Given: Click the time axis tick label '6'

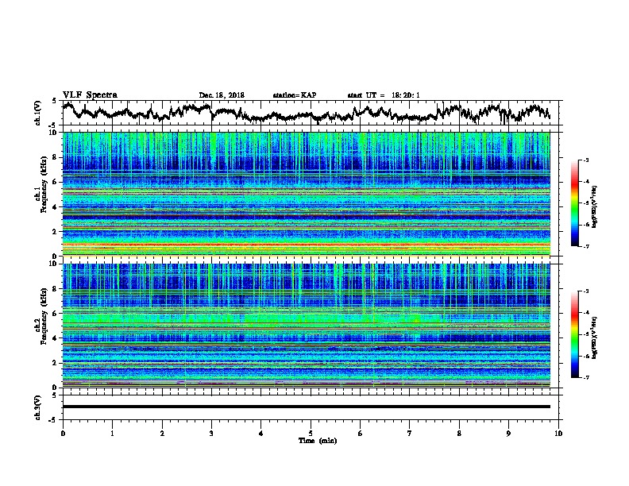Looking at the screenshot, I should click(x=361, y=434).
